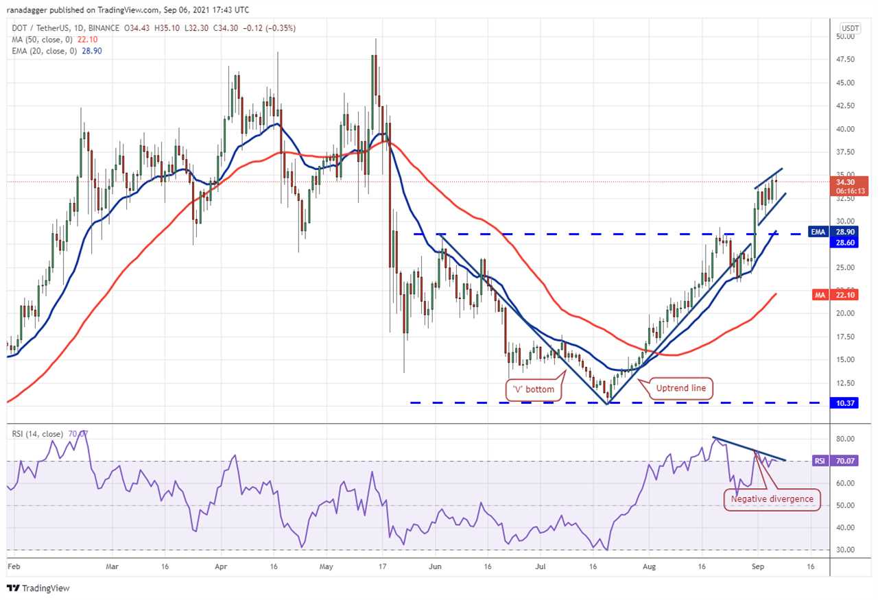
Task: Click the 42.50 price axis label
Action: pos(845,106)
